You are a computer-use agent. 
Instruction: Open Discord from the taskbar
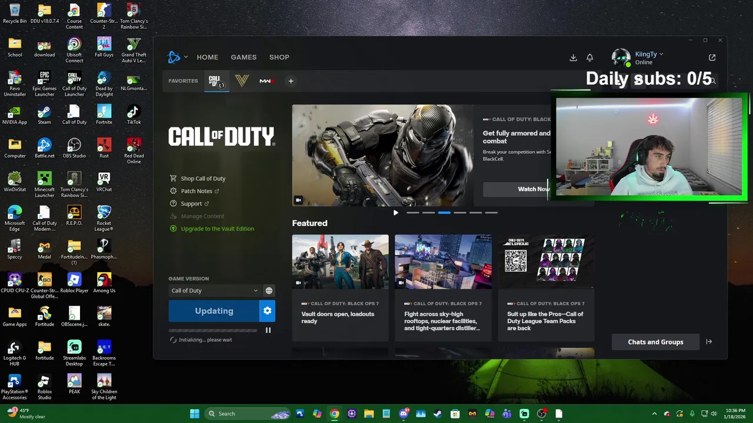(404, 414)
